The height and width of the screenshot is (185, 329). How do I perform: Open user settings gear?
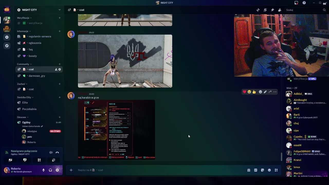coord(57,170)
